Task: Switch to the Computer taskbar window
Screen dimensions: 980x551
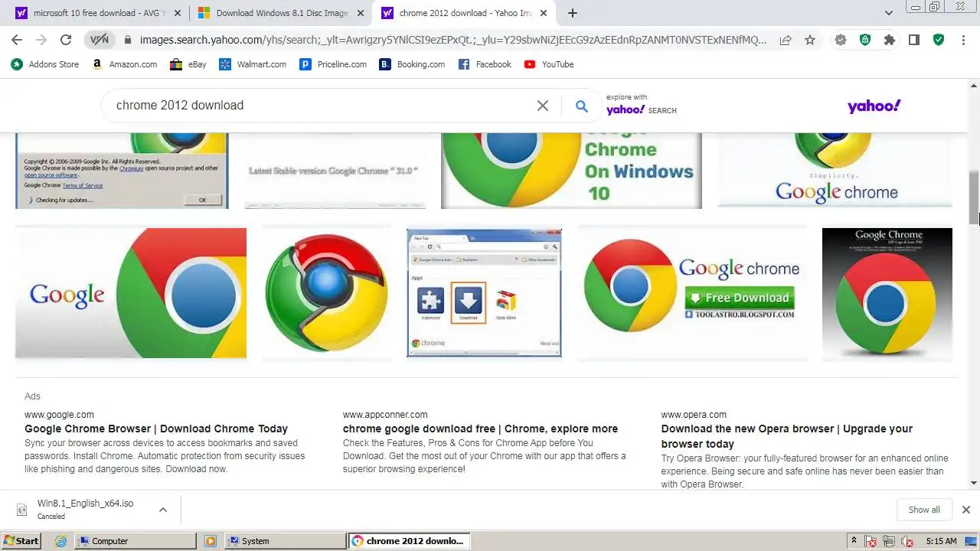Action: click(136, 541)
